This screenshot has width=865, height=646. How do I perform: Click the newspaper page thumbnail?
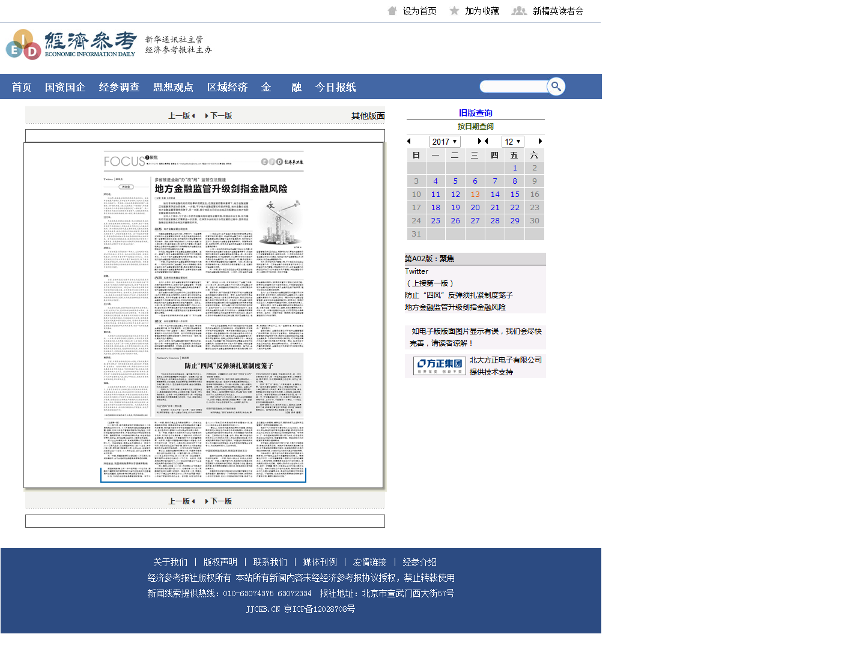click(204, 315)
